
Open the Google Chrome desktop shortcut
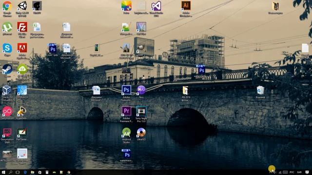pos(7,6)
